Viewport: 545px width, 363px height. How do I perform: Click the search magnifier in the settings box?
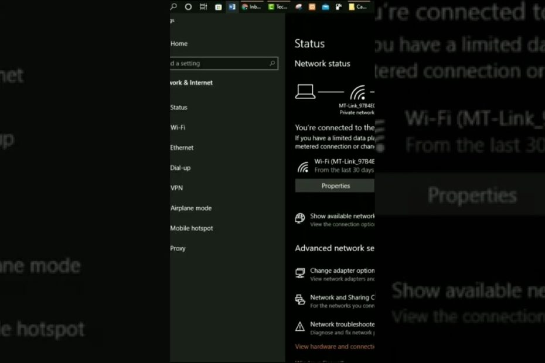272,63
